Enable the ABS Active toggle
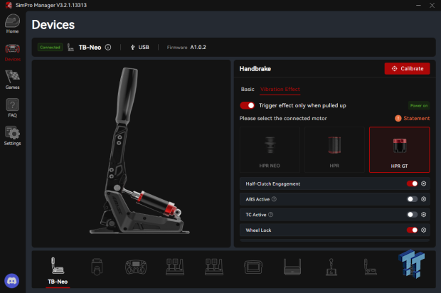Screen dimensions: 441x293 coord(412,199)
